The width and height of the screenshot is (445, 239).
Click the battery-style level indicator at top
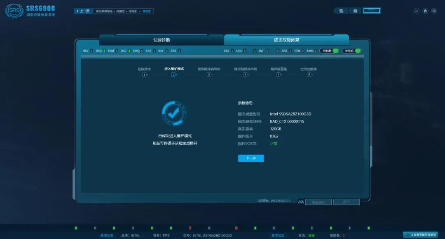click(x=372, y=11)
